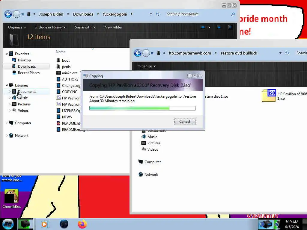
Task: Click Downloads segment in the address bar
Action: pos(83,14)
